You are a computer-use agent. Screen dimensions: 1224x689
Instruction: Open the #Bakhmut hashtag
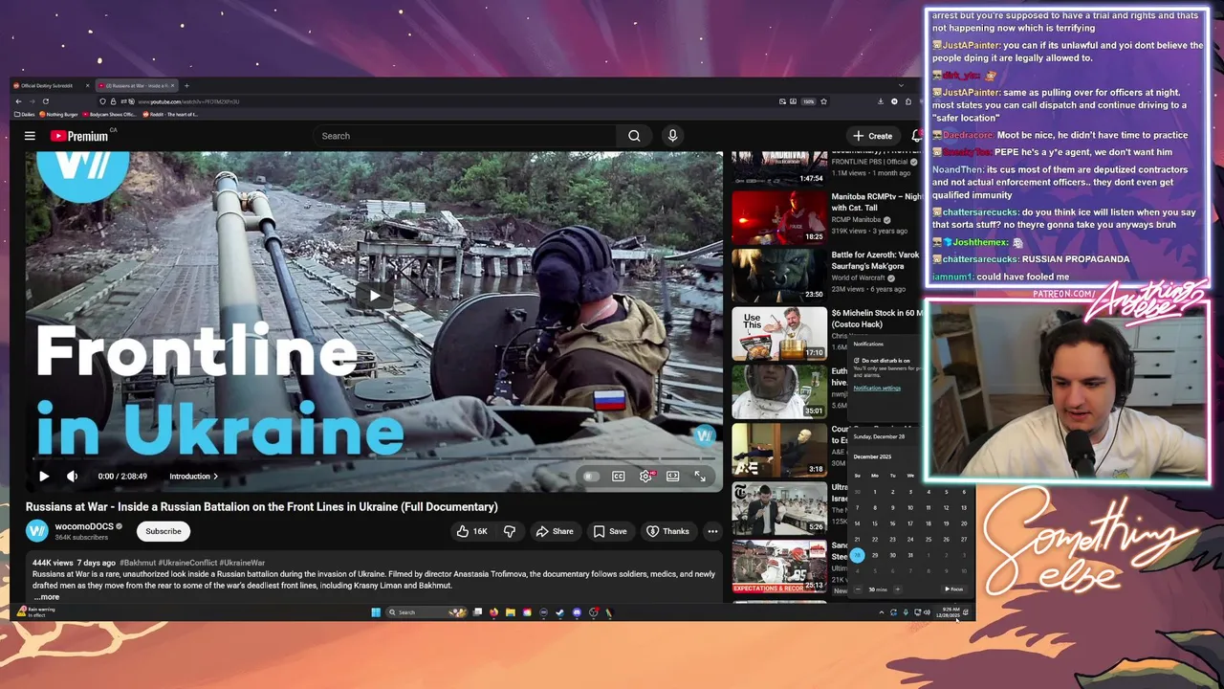click(x=138, y=563)
